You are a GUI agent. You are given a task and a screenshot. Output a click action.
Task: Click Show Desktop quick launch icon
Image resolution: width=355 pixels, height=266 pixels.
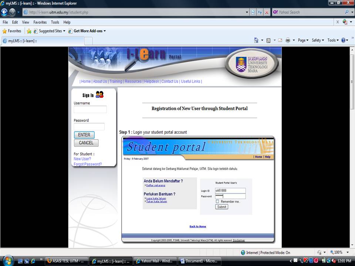point(20,261)
